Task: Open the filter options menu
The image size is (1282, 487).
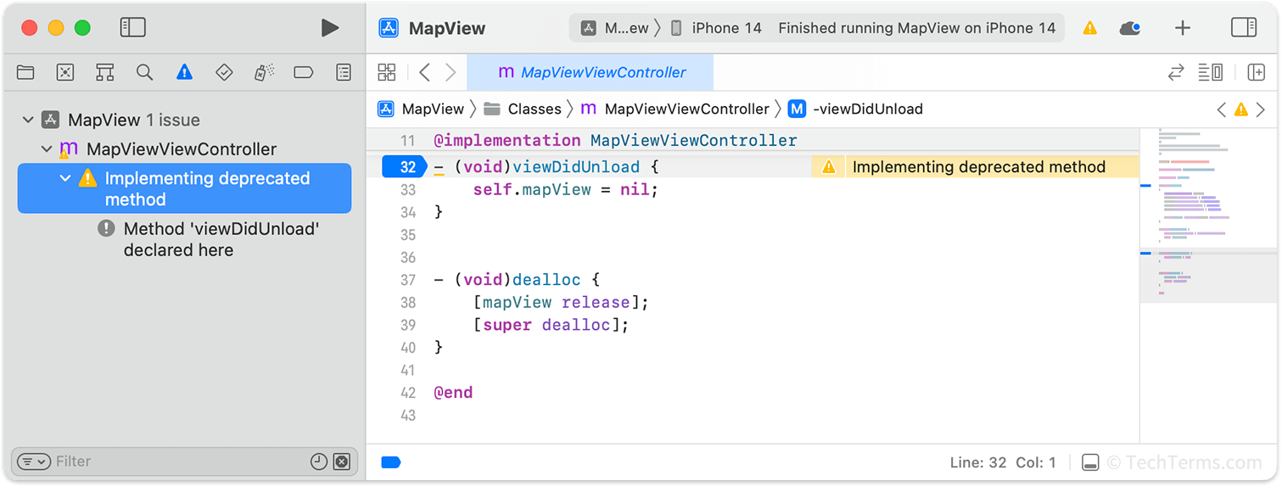Action: click(x=34, y=462)
